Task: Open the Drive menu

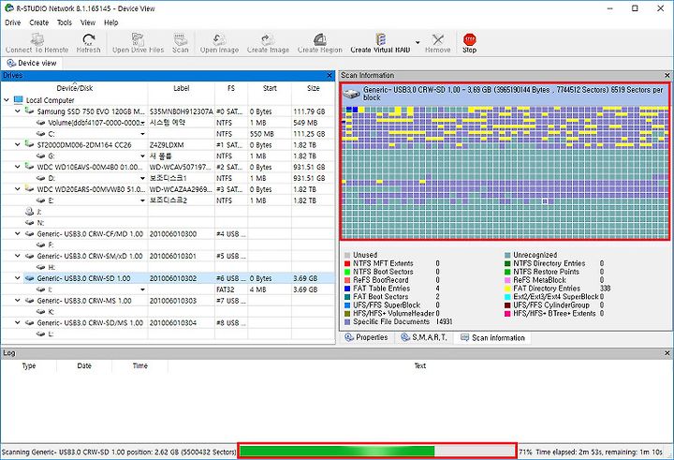Action: pos(12,22)
